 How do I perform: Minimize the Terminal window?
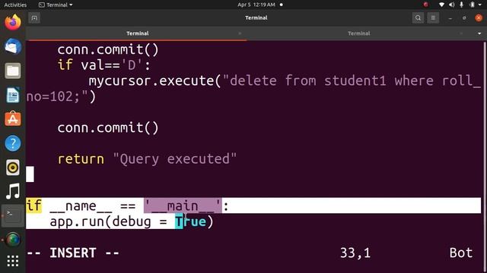[450, 18]
